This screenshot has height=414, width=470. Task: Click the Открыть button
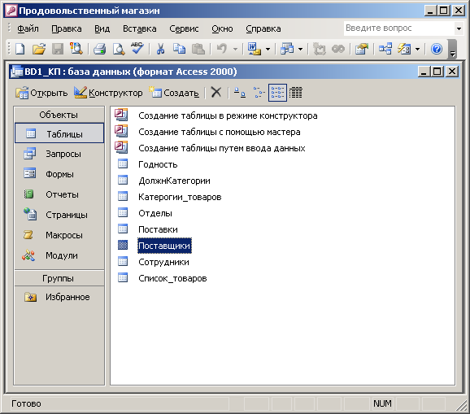click(x=41, y=93)
